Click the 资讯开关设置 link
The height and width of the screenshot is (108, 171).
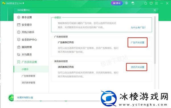138,67
